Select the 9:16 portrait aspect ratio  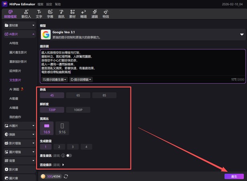tap(62, 128)
